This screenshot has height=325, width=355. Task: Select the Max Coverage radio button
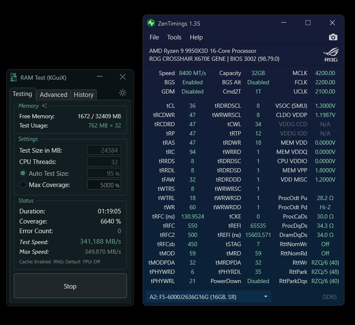[x=23, y=185]
